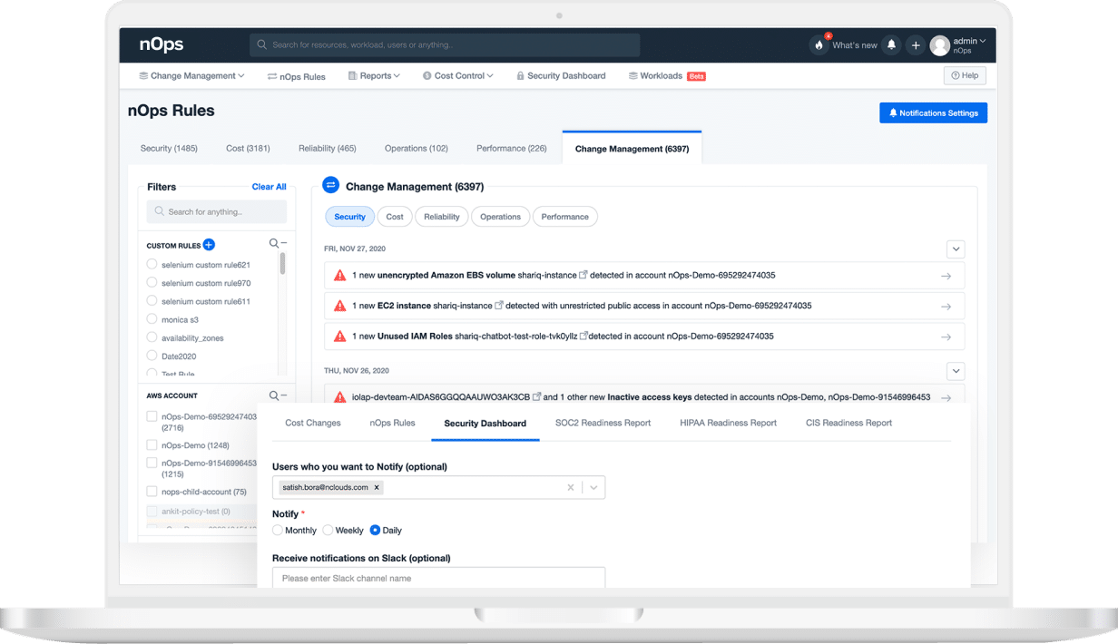
Task: Click the nOps logo
Action: click(x=162, y=44)
